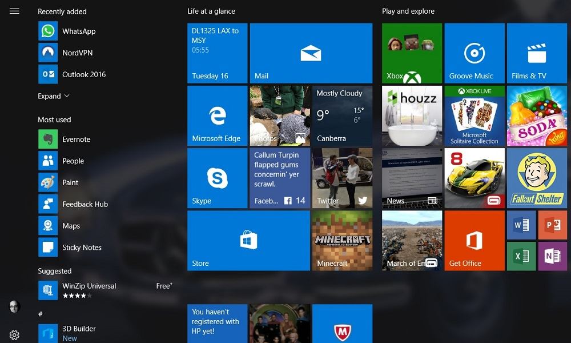Click the user account picture
This screenshot has height=343, width=571.
[x=14, y=306]
